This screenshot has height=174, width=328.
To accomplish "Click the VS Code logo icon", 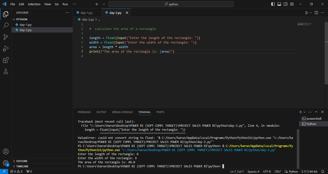I will point(4,4).
